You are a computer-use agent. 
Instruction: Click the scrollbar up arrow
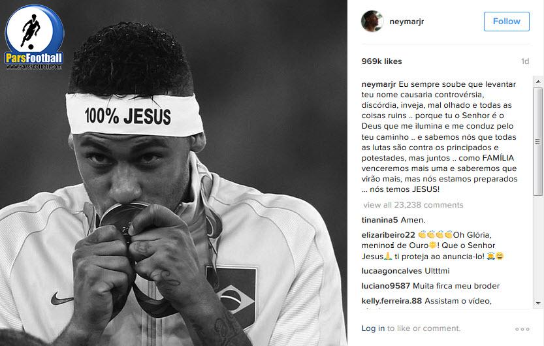point(538,82)
